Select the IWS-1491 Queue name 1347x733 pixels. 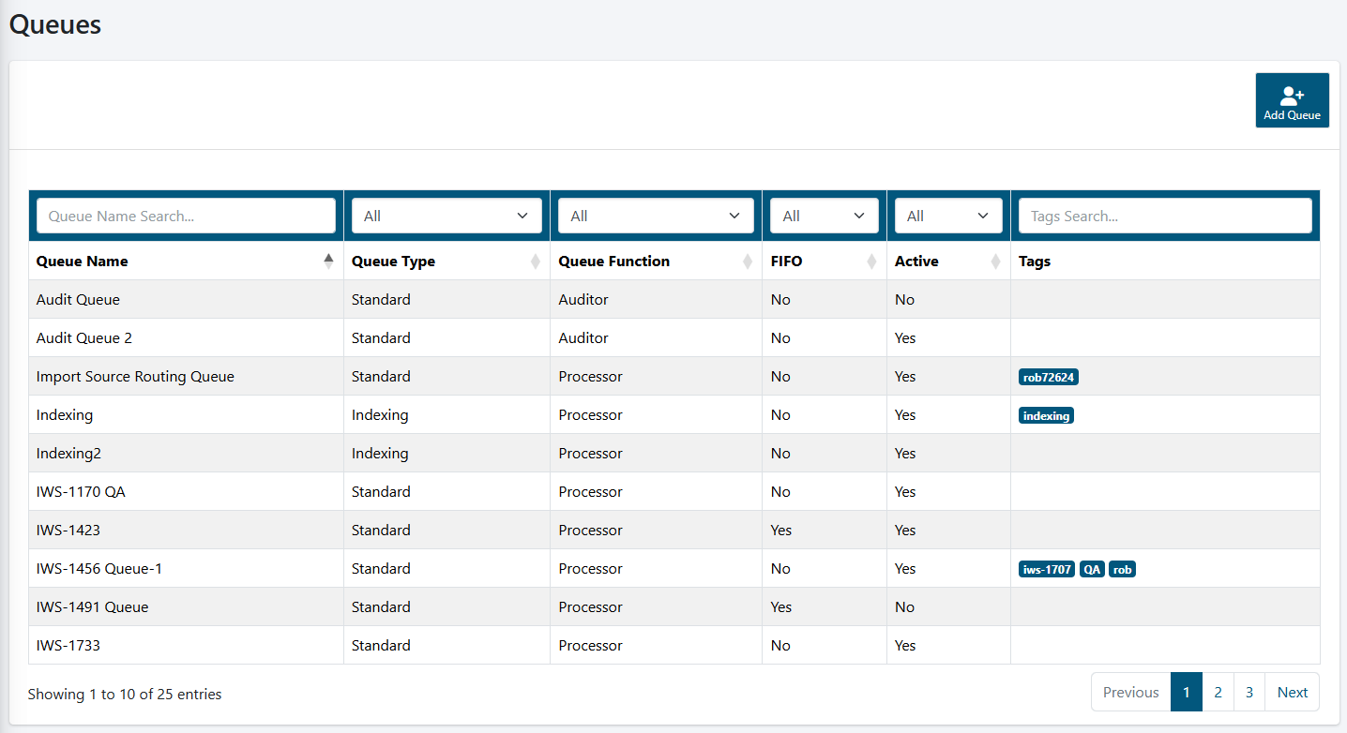[x=93, y=606]
